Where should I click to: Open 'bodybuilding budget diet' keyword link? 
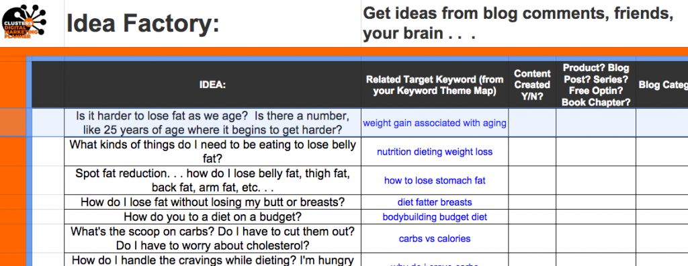(x=435, y=217)
